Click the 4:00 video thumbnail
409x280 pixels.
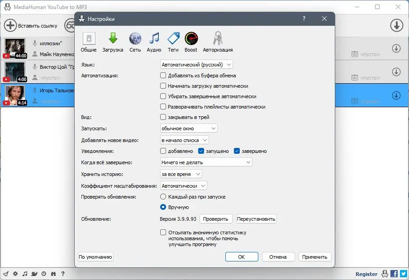point(15,71)
